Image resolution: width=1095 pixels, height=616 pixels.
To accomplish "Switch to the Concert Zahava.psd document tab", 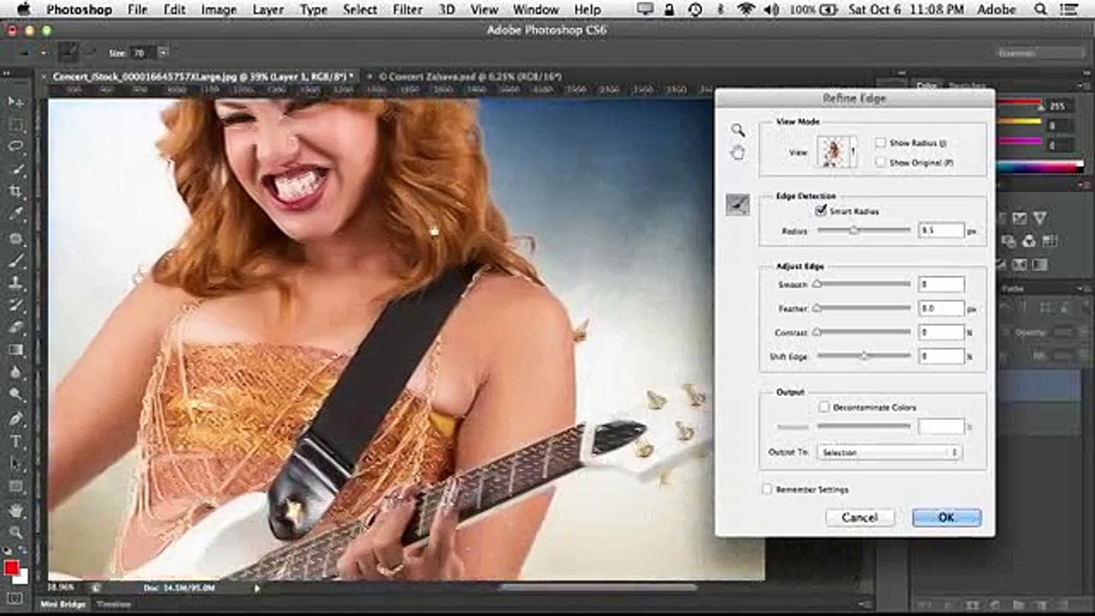I will point(469,76).
